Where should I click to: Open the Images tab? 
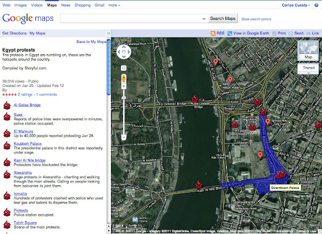pyautogui.click(x=20, y=5)
